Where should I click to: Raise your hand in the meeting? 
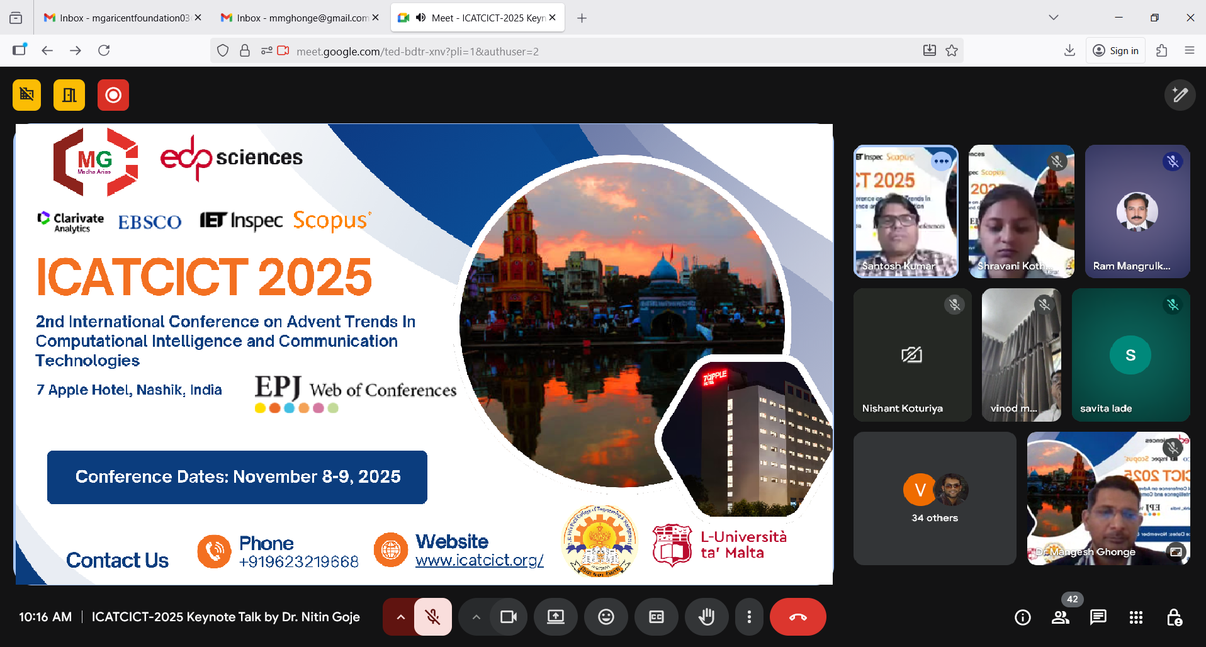coord(707,617)
